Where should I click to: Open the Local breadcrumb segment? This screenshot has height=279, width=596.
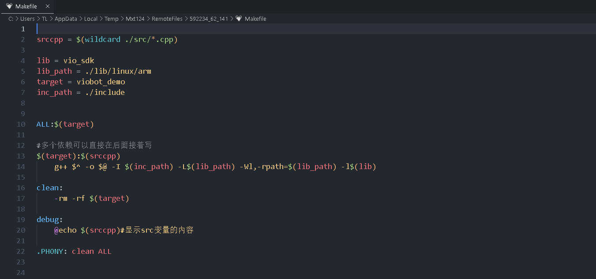(x=91, y=19)
